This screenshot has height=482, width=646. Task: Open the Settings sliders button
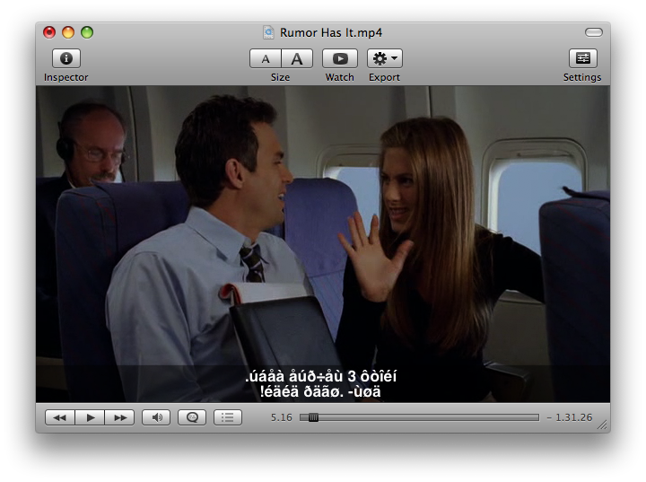point(582,58)
